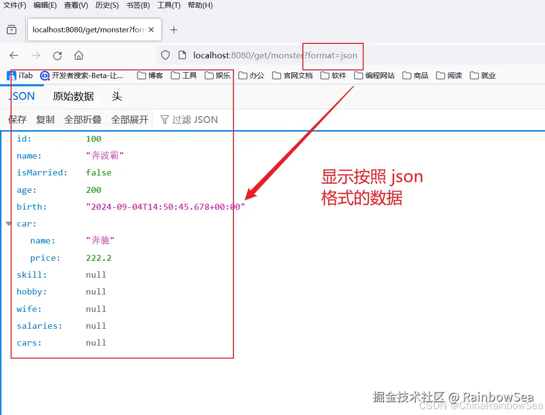Select the isMarried value false
The width and height of the screenshot is (545, 415).
click(x=99, y=173)
